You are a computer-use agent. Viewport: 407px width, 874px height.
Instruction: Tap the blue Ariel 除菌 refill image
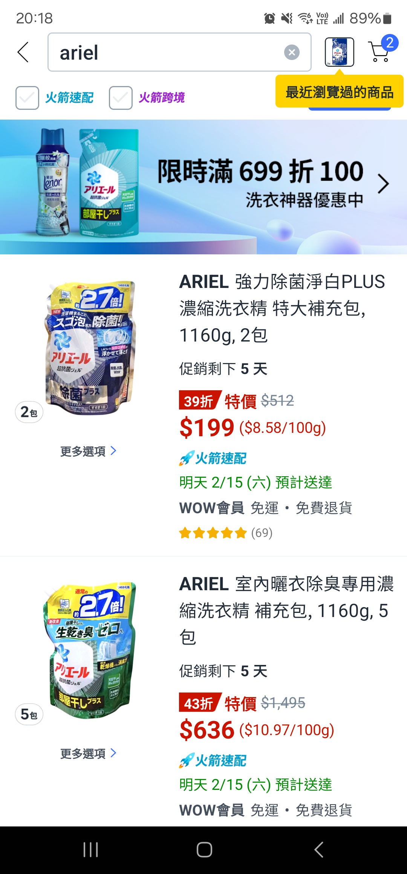(x=90, y=348)
